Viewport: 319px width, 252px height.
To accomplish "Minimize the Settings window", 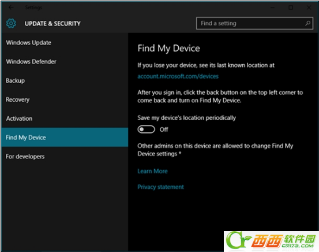I will [x=272, y=8].
